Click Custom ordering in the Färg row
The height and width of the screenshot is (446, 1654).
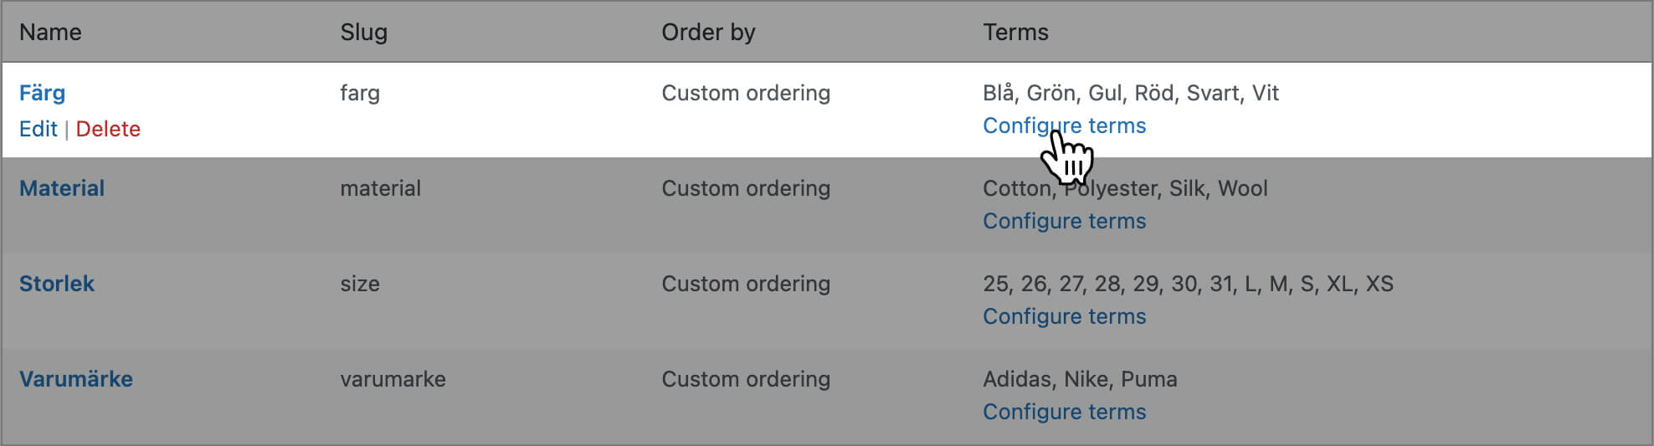746,93
